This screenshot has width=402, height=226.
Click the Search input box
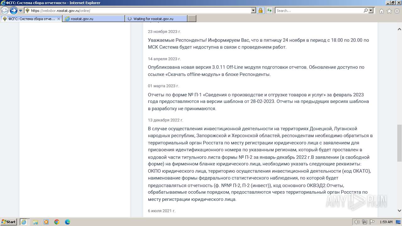click(319, 11)
